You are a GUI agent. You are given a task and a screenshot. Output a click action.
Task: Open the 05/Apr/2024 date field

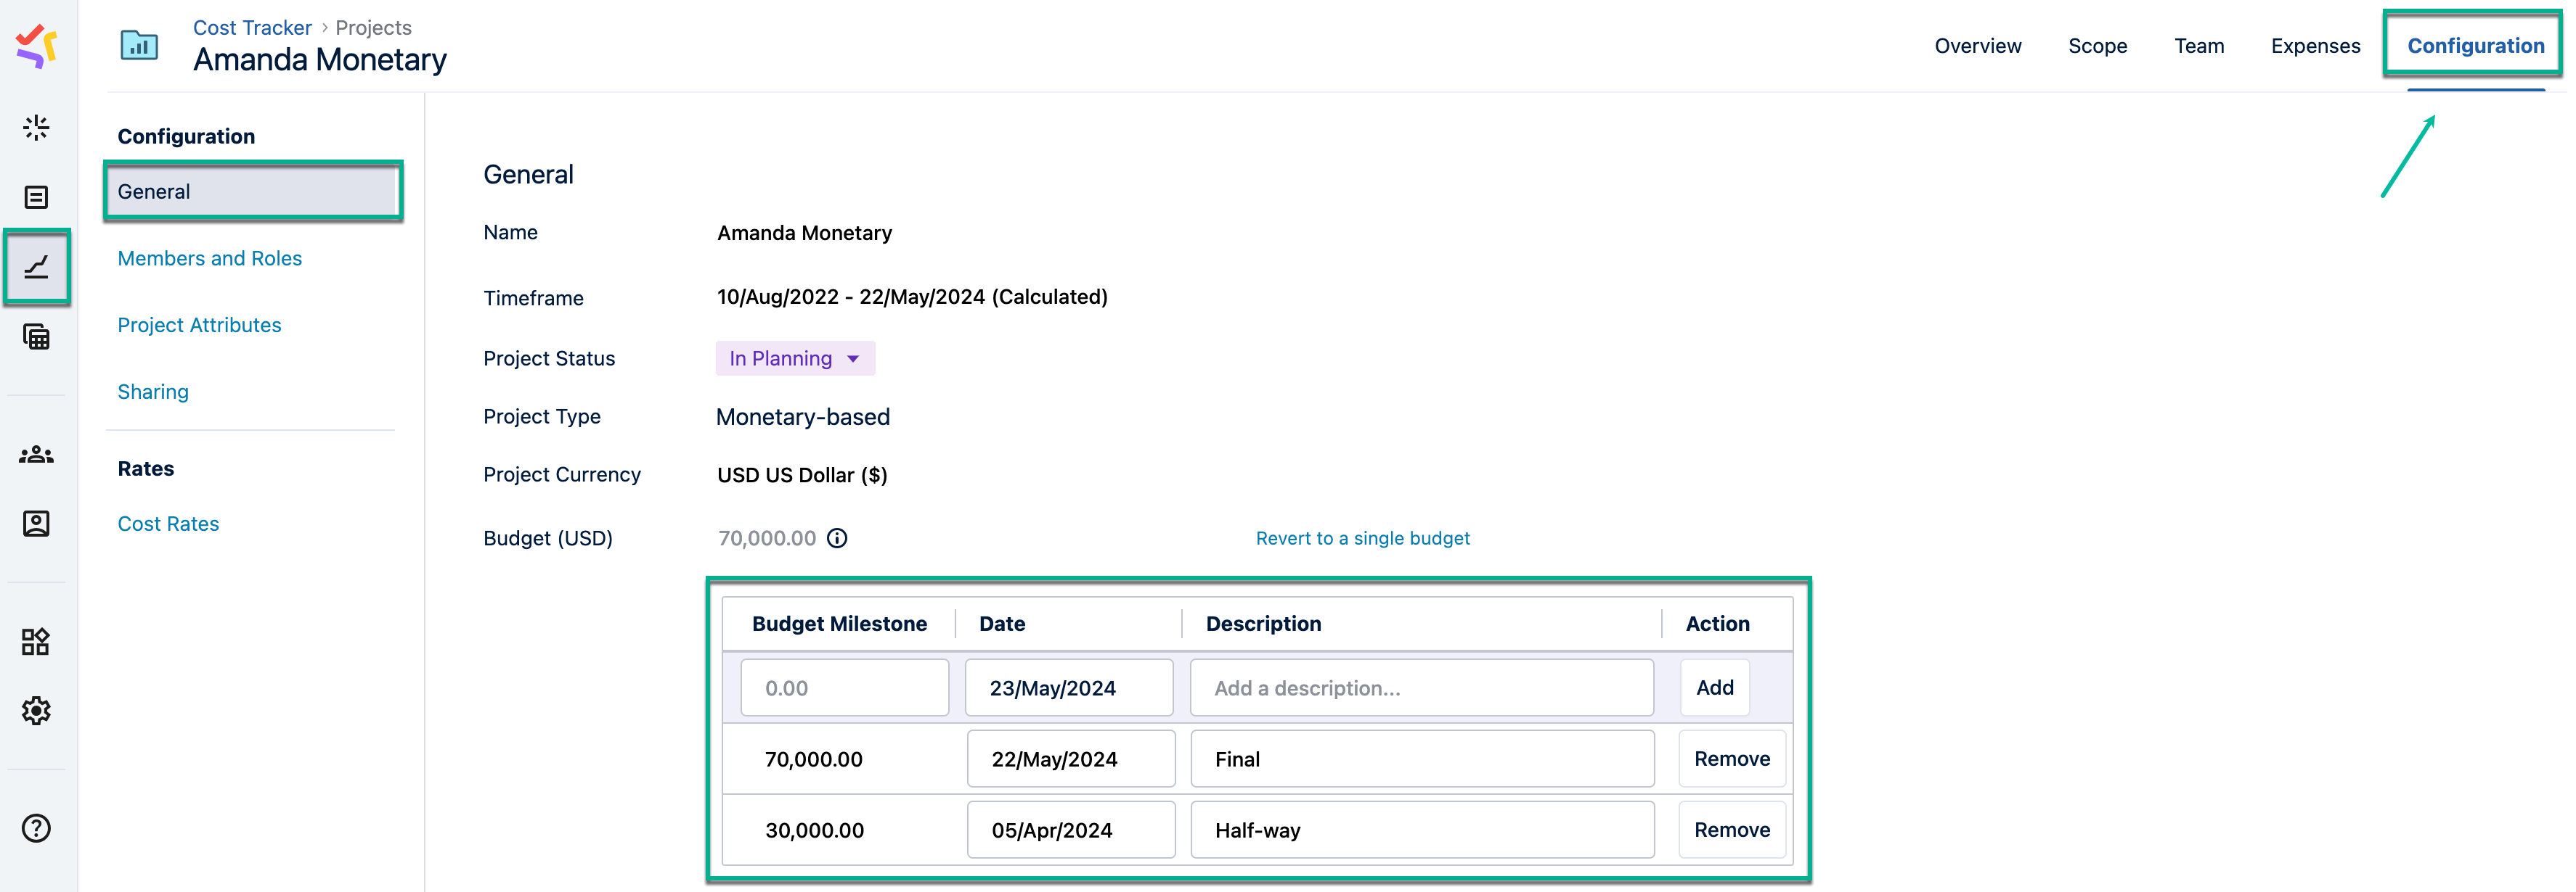1070,829
